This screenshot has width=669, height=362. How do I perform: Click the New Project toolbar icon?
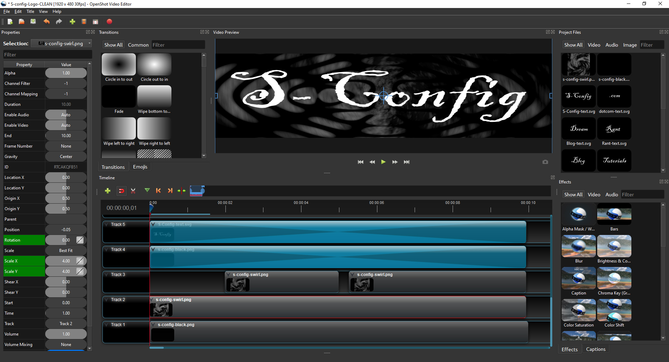(10, 22)
